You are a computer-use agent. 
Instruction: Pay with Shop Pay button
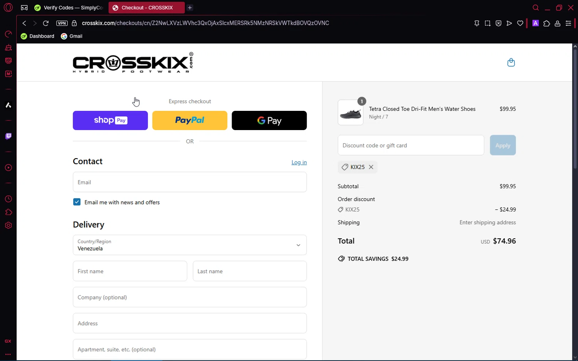point(110,120)
